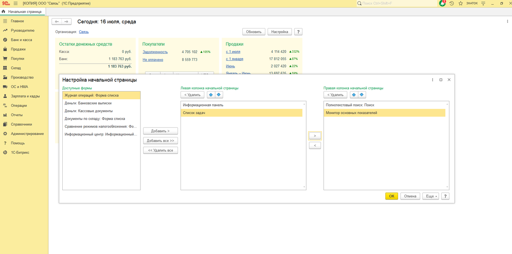Open Руководителю section in sidebar

coord(23,30)
